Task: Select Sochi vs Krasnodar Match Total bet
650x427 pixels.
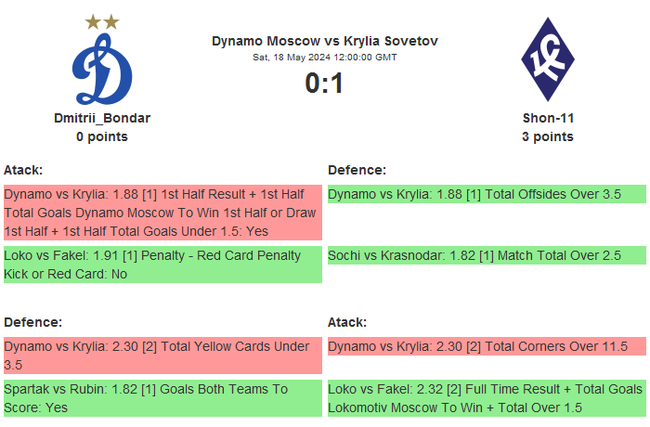Action: coord(487,255)
